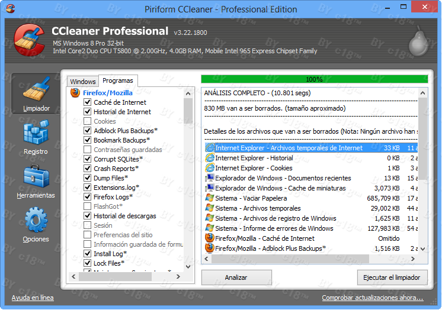The height and width of the screenshot is (310, 442).
Task: Open the Opciones gear icon
Action: [36, 219]
